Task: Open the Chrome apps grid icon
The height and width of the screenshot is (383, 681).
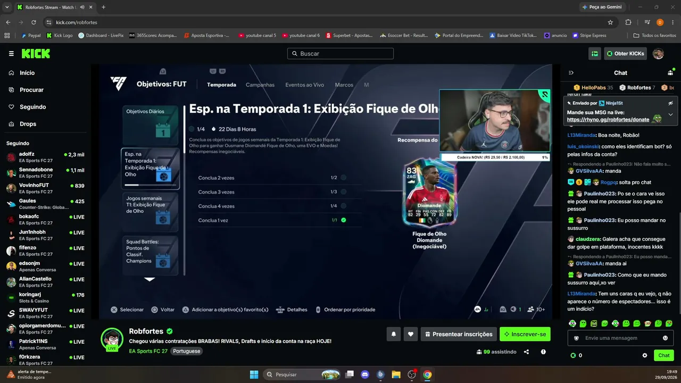Action: pos(7,36)
